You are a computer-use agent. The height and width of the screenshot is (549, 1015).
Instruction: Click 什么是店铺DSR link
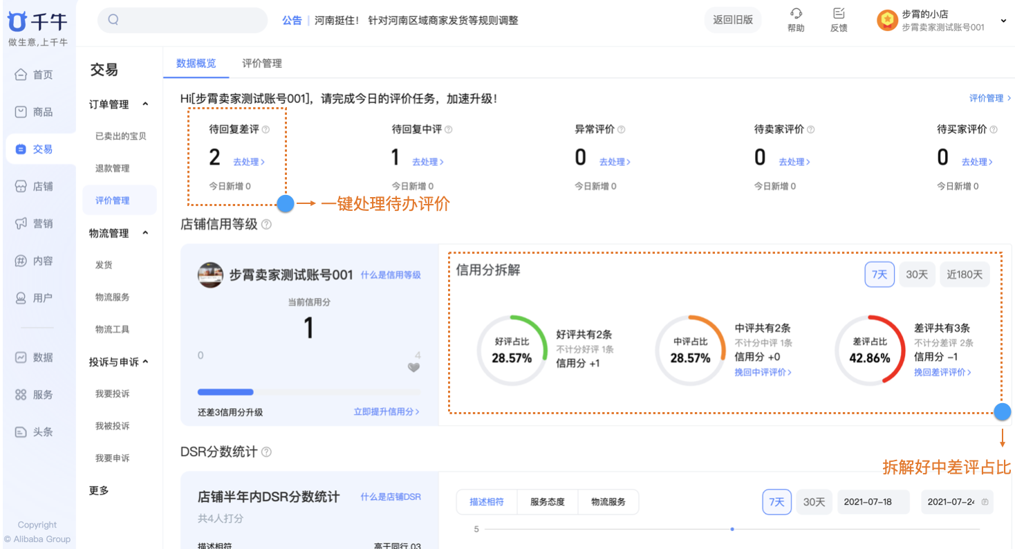[391, 496]
